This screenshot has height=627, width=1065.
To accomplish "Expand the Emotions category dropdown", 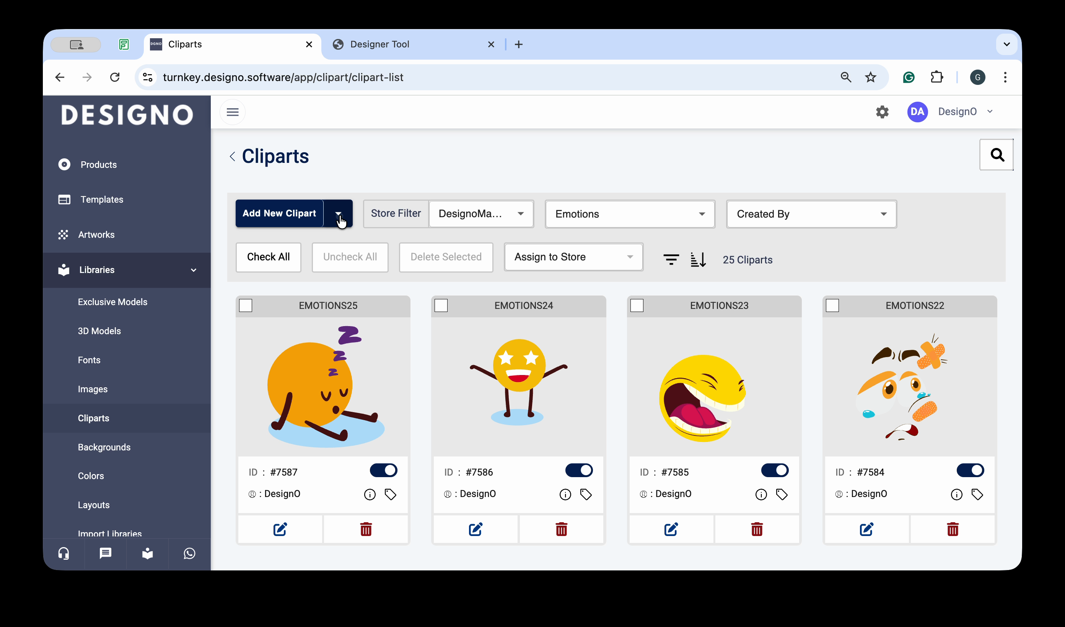I will (630, 214).
